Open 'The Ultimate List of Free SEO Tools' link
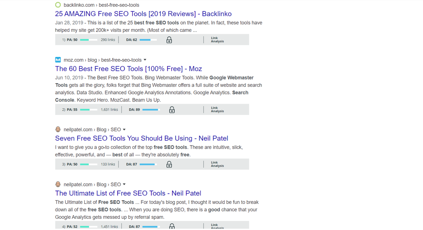 tap(128, 193)
